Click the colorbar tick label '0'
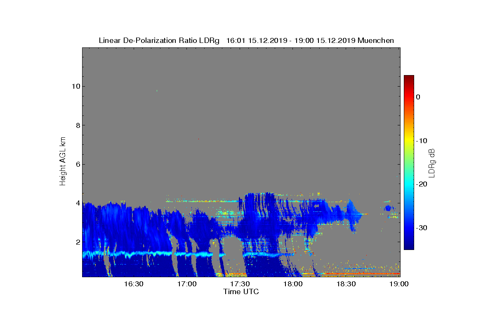 [x=418, y=97]
